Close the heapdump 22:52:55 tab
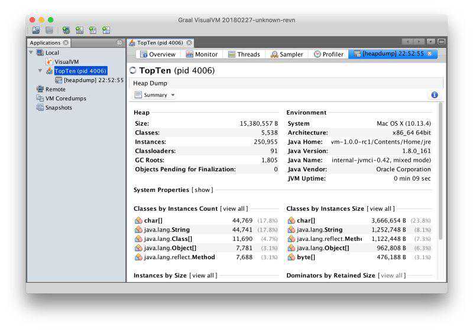The height and width of the screenshot is (330, 473). click(429, 54)
